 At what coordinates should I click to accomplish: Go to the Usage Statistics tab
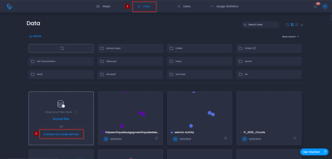[x=224, y=6]
